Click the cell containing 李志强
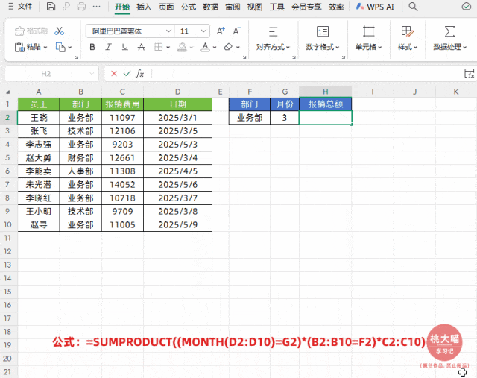Screen dimensions: 477x378 tap(39, 144)
